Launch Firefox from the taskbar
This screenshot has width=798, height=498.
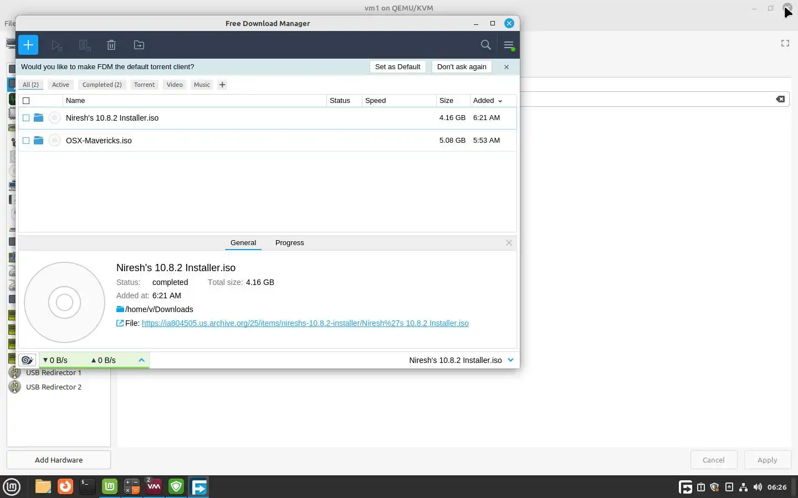65,486
